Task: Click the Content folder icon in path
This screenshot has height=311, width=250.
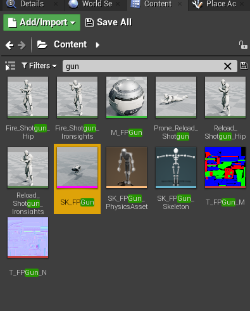Action: point(42,45)
